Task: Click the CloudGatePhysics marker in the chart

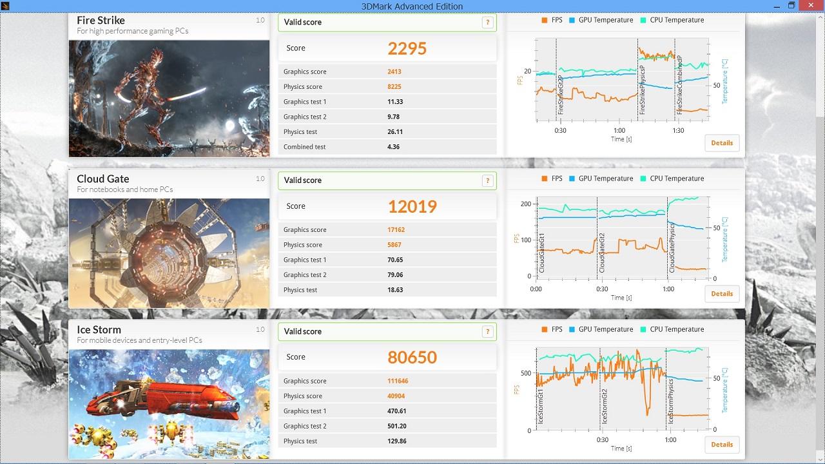Action: [672, 247]
